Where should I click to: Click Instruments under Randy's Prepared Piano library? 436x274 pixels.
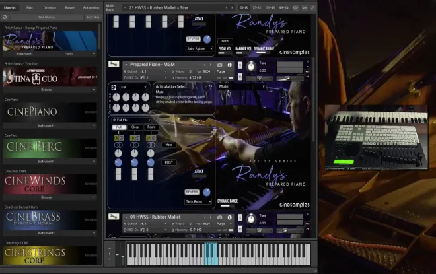pos(24,54)
